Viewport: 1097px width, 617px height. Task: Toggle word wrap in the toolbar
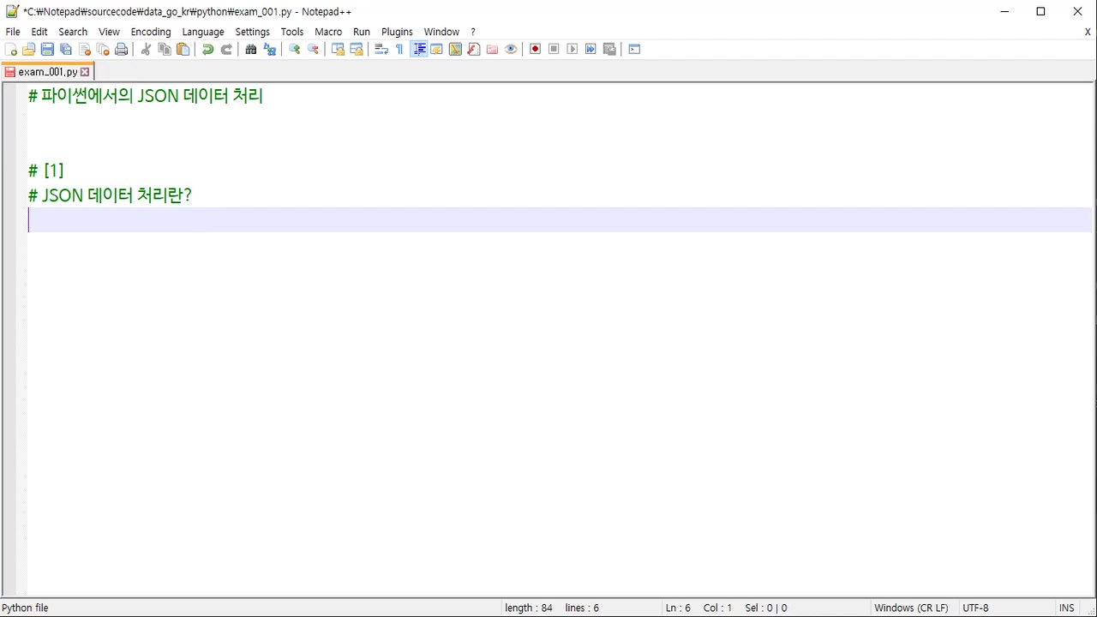pos(381,50)
